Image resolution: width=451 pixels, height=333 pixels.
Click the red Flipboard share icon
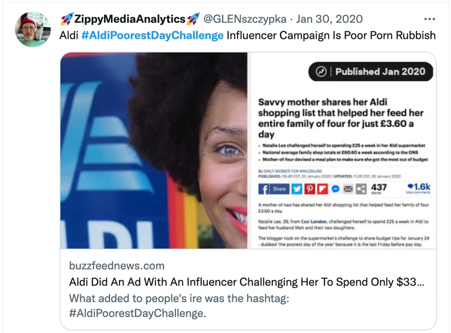point(322,189)
